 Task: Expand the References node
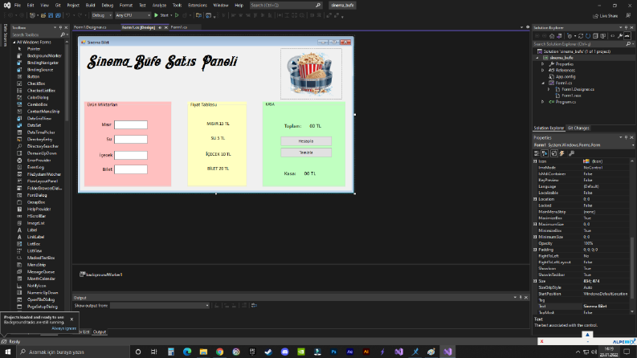point(543,70)
